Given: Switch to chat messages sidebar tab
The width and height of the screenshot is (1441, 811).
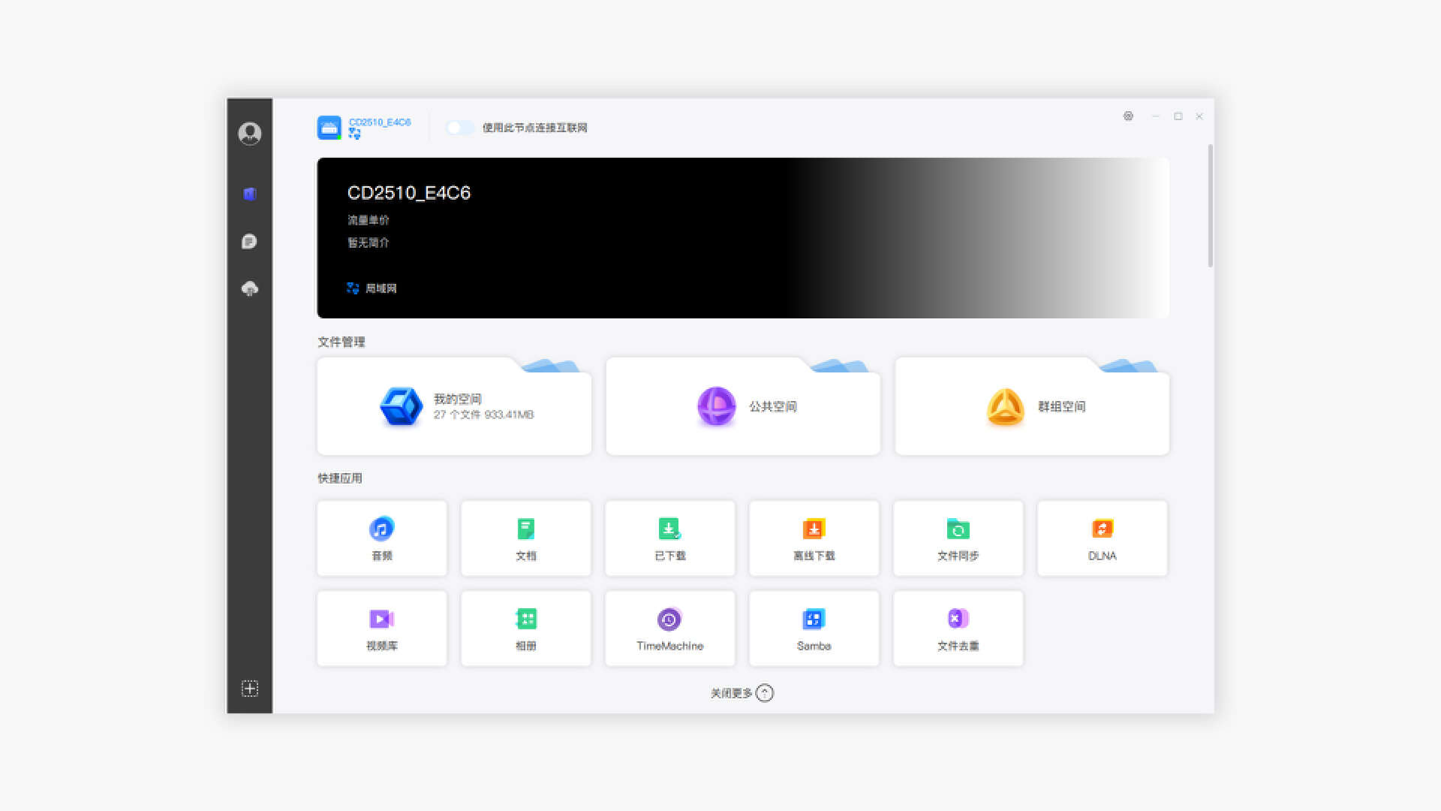Looking at the screenshot, I should tap(249, 241).
